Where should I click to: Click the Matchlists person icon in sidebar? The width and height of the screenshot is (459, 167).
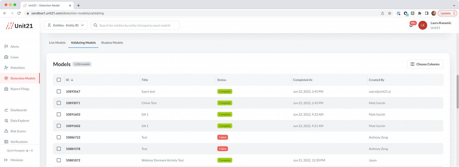6,68
